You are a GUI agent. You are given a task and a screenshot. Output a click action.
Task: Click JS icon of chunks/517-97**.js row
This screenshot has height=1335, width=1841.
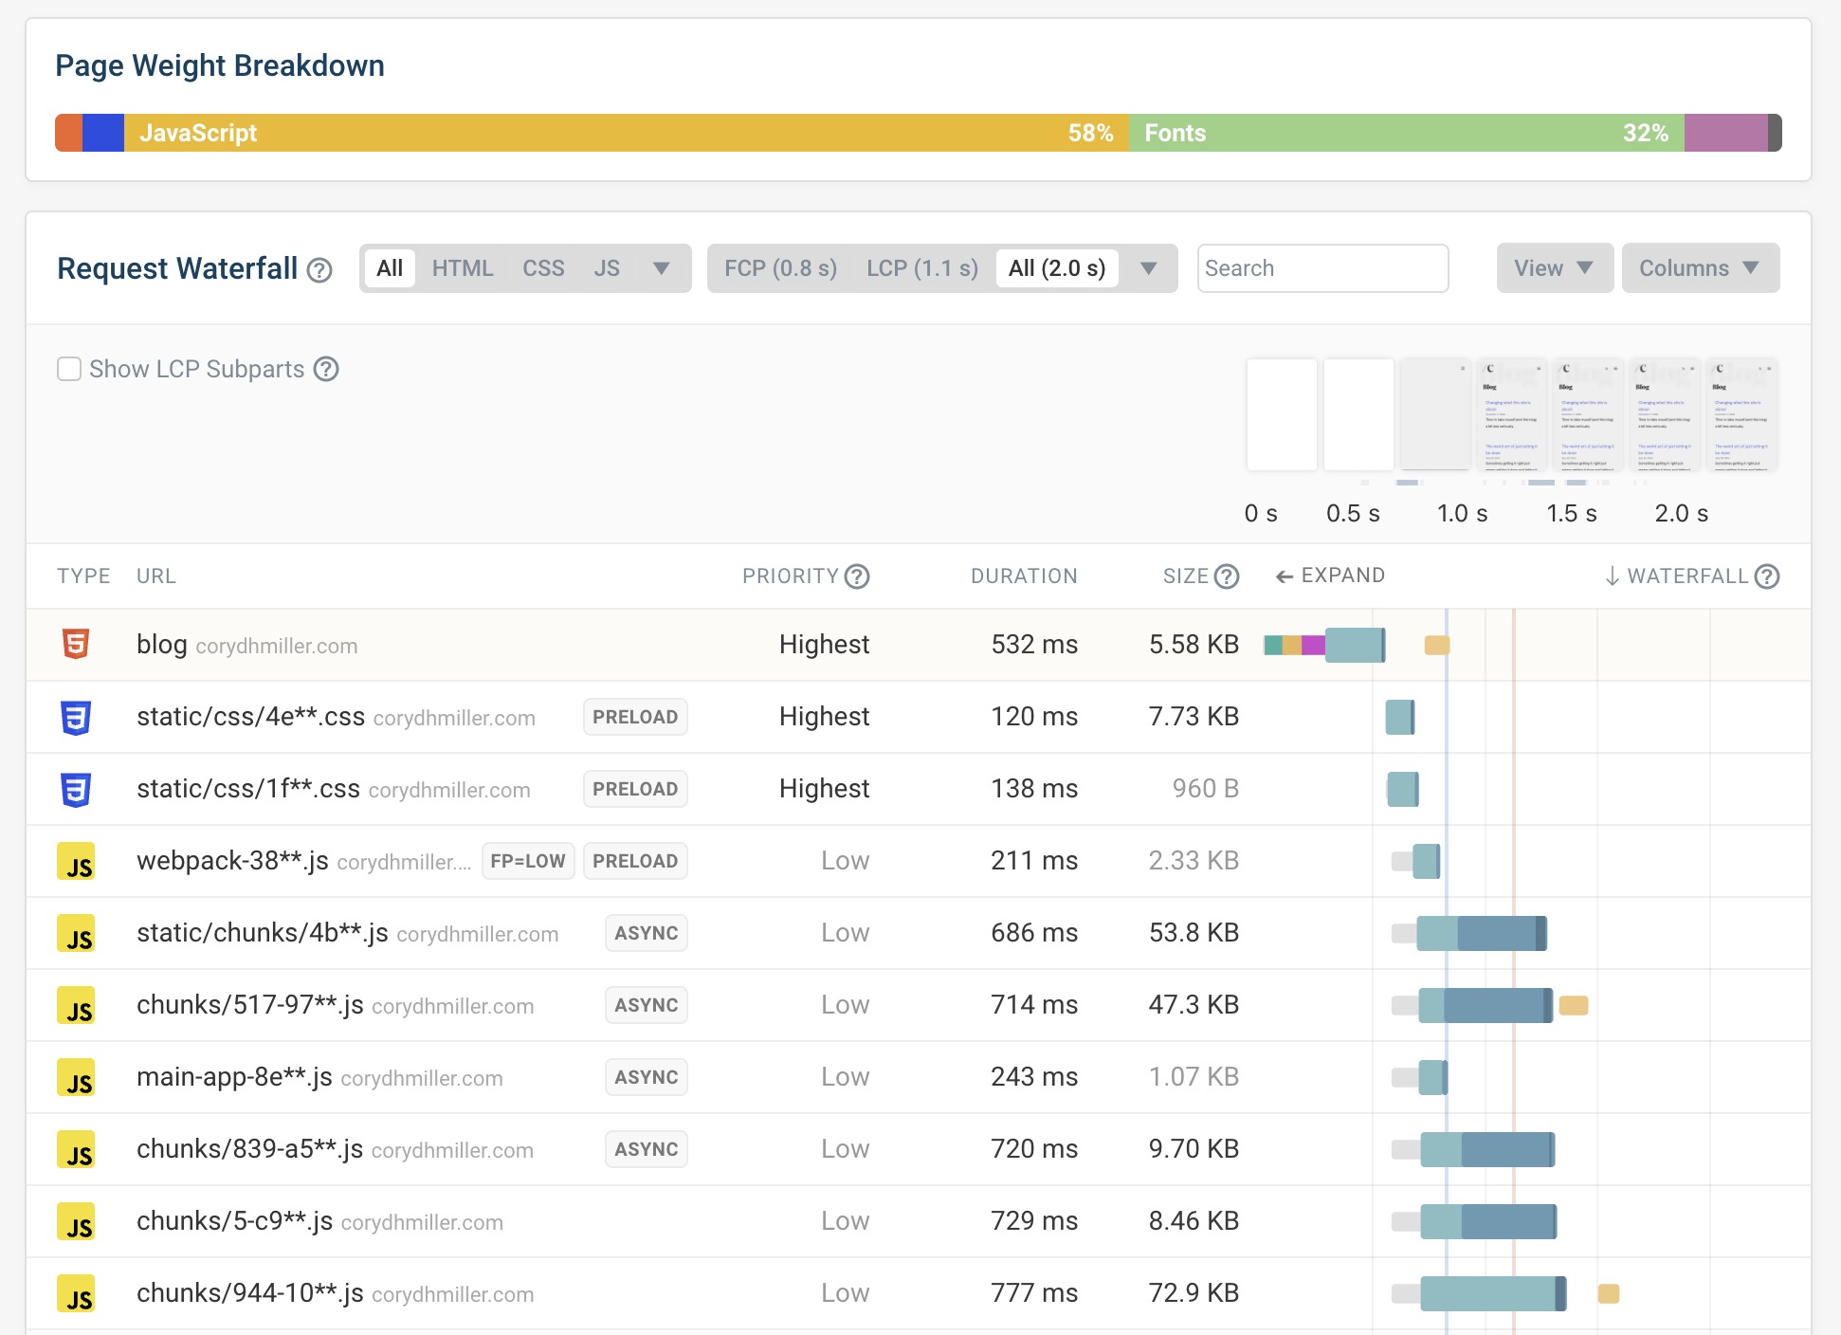(76, 1005)
